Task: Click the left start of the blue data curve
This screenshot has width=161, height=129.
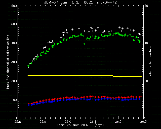Action: (27, 105)
